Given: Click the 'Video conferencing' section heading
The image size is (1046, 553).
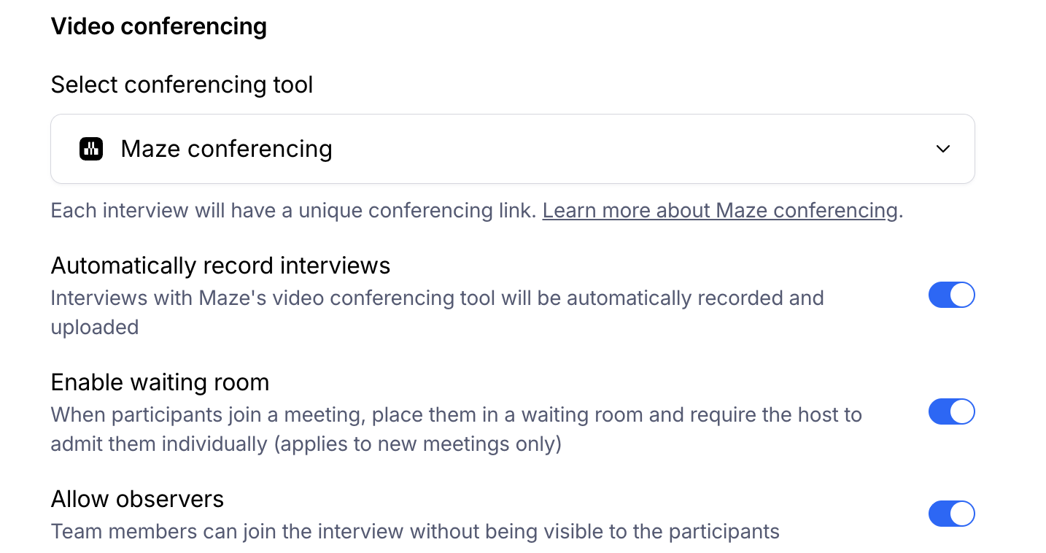Looking at the screenshot, I should tap(158, 27).
